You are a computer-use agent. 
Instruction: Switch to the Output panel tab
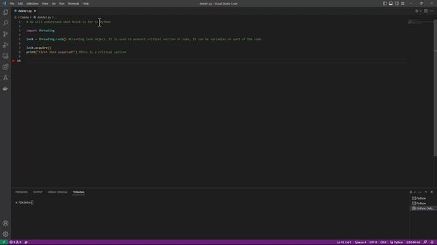click(38, 192)
